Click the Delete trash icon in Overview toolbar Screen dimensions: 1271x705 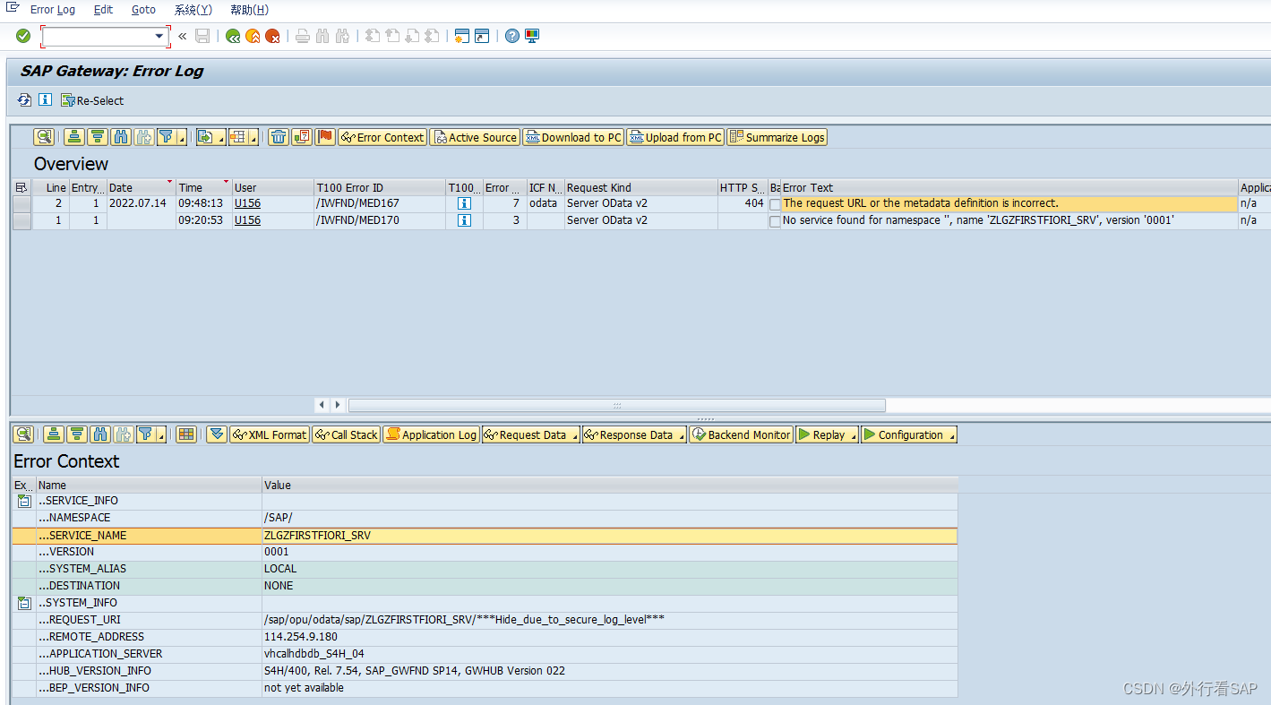(279, 137)
